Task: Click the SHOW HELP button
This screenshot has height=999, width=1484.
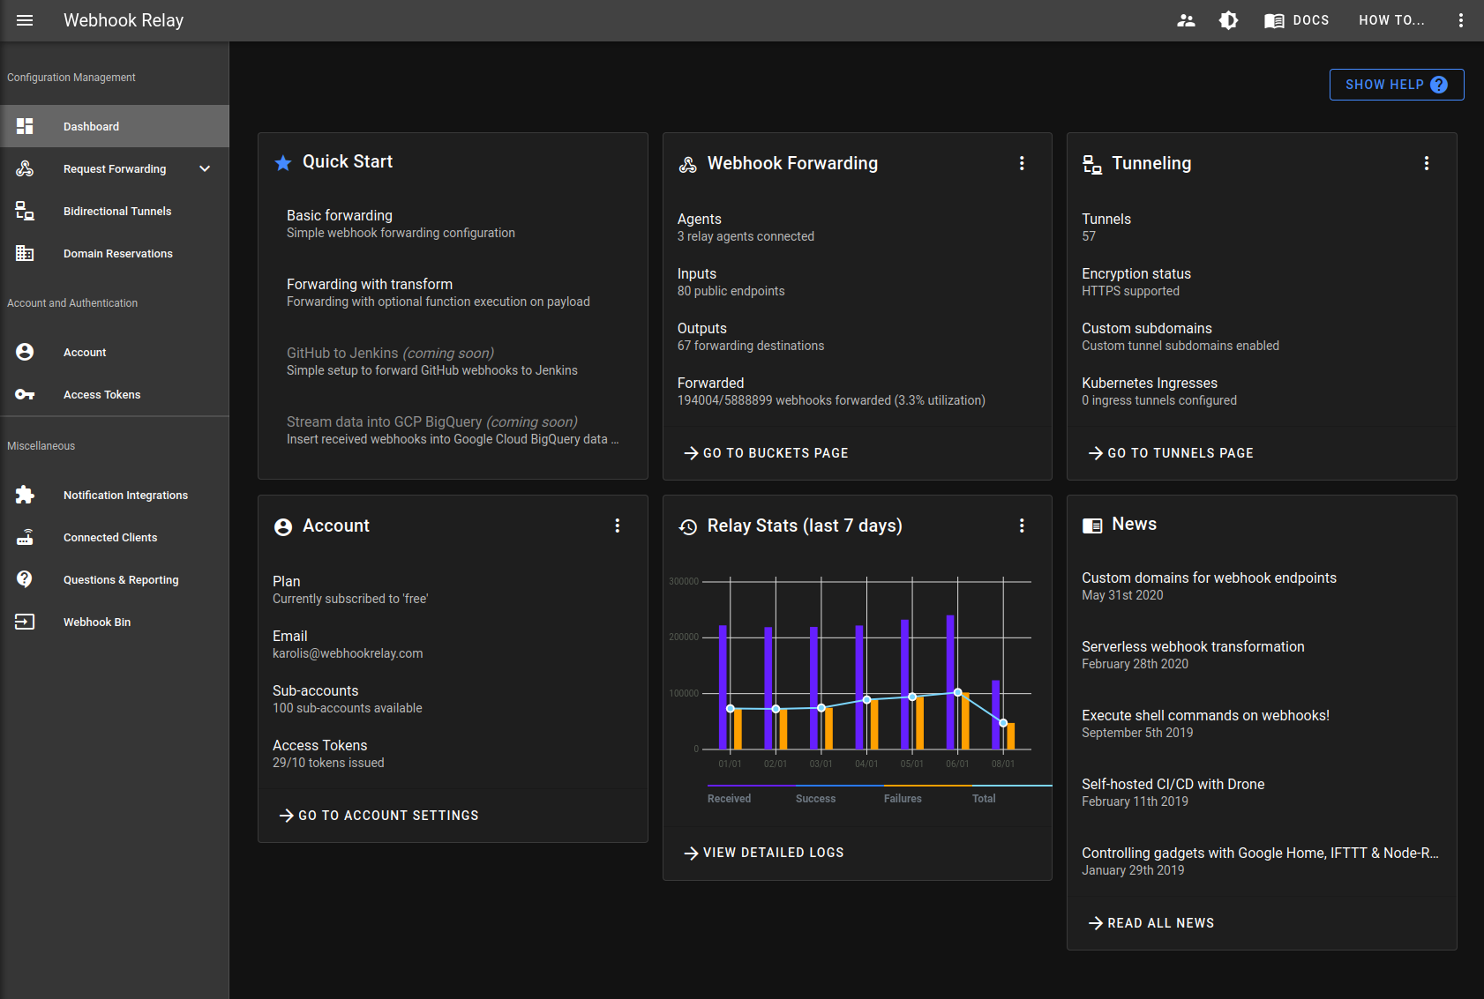Action: tap(1397, 84)
